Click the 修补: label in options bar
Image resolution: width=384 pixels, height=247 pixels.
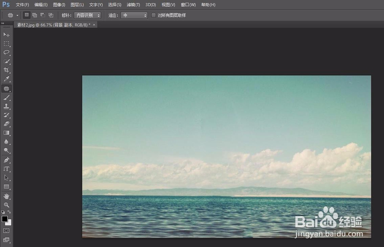point(66,15)
